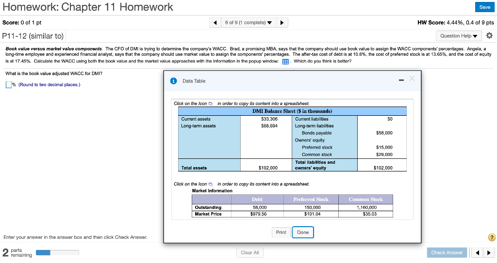Click the info icon beside Data Table
This screenshot has width=497, height=263.
click(173, 81)
